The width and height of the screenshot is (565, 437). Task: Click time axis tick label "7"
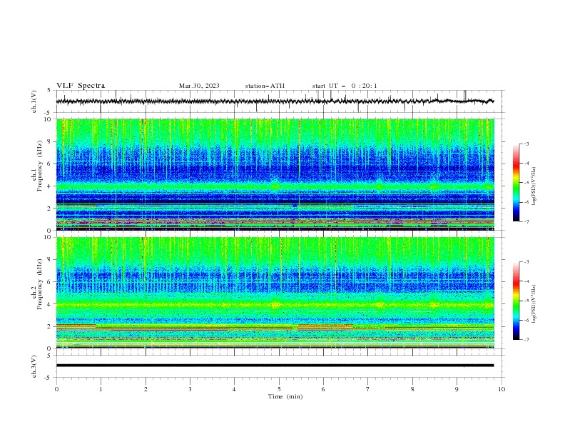click(x=368, y=389)
